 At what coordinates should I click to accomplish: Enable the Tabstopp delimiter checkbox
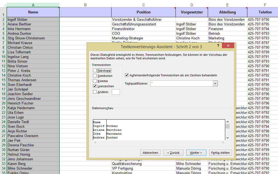pyautogui.click(x=95, y=71)
